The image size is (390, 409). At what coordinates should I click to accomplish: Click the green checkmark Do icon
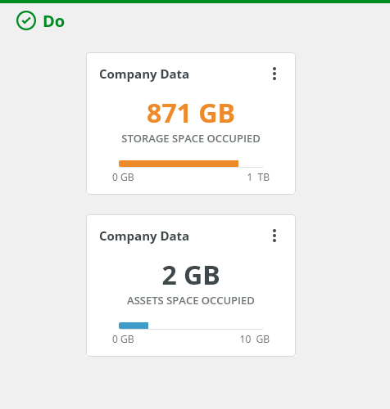(26, 20)
